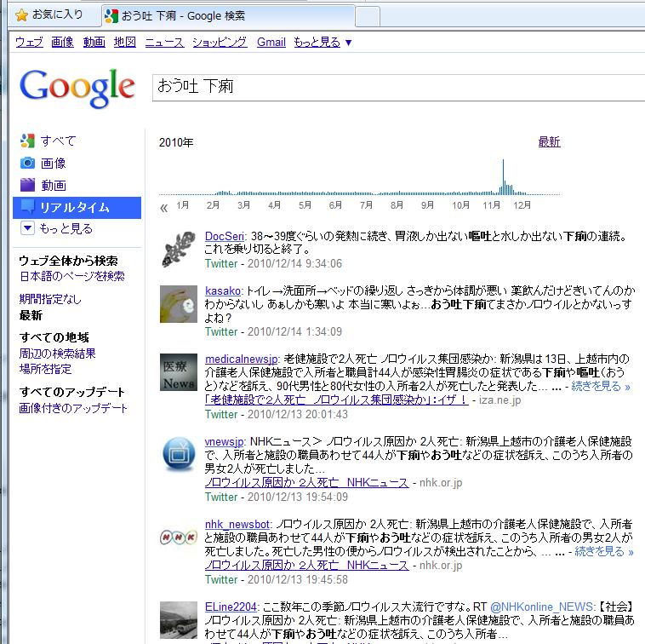Image resolution: width=645 pixels, height=644 pixels.
Task: Expand the sidebar もっと見る arrow
Action: point(27,227)
